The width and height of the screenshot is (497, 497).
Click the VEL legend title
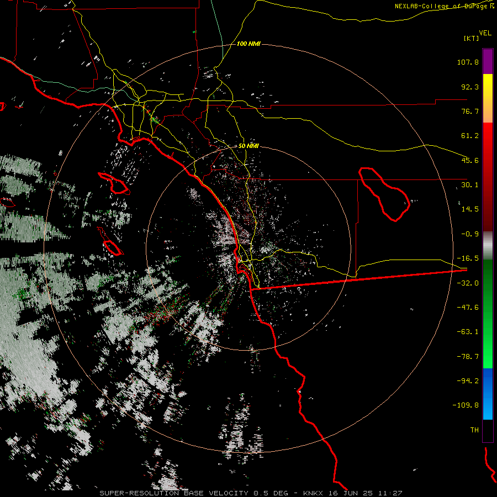(x=485, y=33)
